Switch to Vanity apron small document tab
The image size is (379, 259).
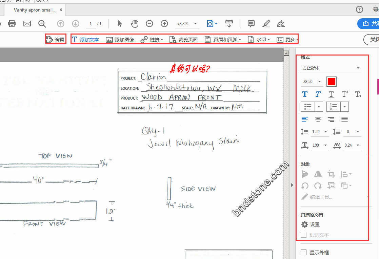click(35, 10)
